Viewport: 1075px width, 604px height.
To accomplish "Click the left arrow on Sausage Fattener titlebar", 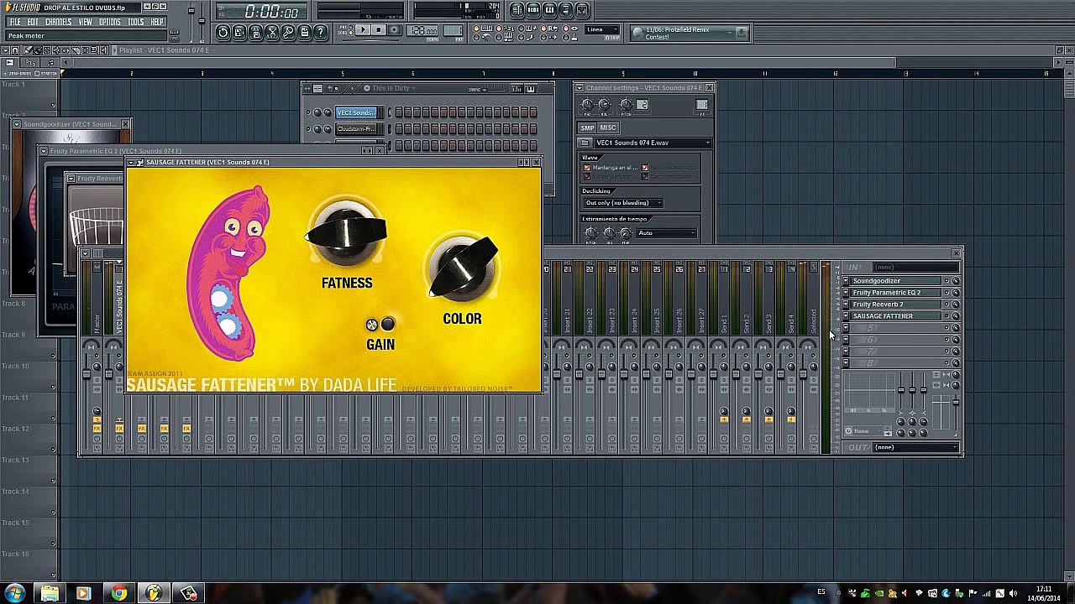I will pos(522,162).
